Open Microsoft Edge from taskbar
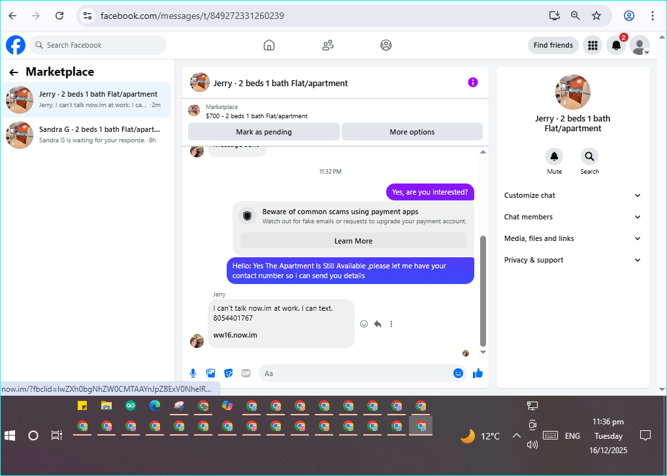667x476 pixels. point(155,406)
